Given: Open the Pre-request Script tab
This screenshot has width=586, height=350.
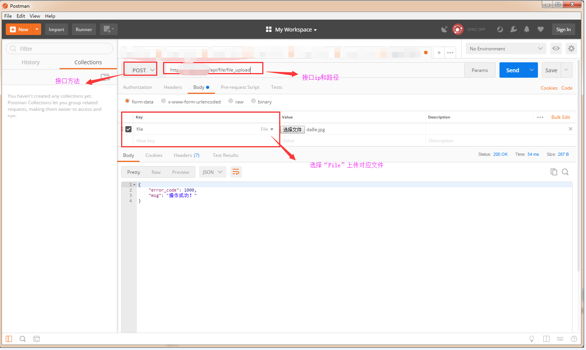Looking at the screenshot, I should point(240,87).
